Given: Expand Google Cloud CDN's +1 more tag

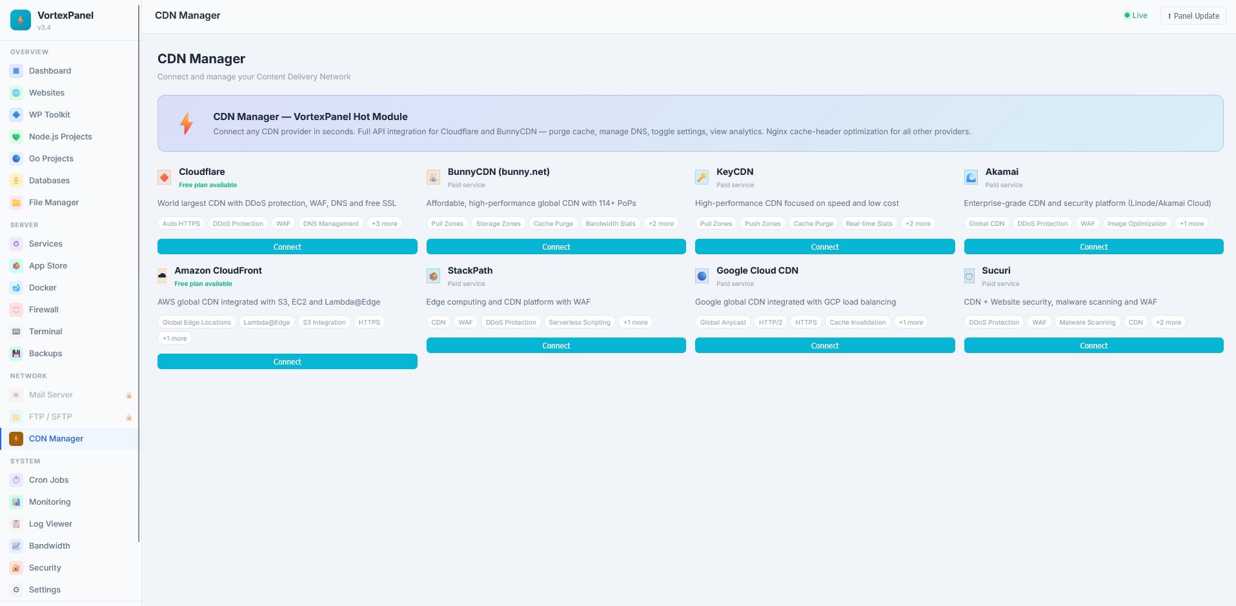Looking at the screenshot, I should (x=911, y=323).
